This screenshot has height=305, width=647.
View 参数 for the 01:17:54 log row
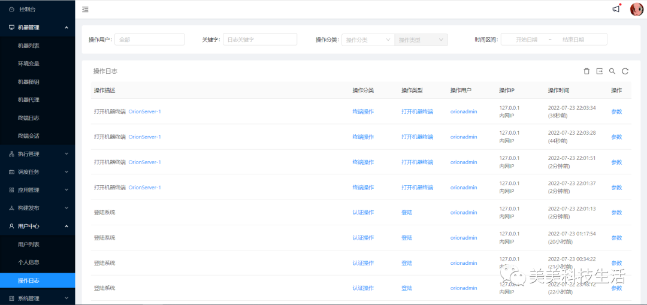[616, 238]
